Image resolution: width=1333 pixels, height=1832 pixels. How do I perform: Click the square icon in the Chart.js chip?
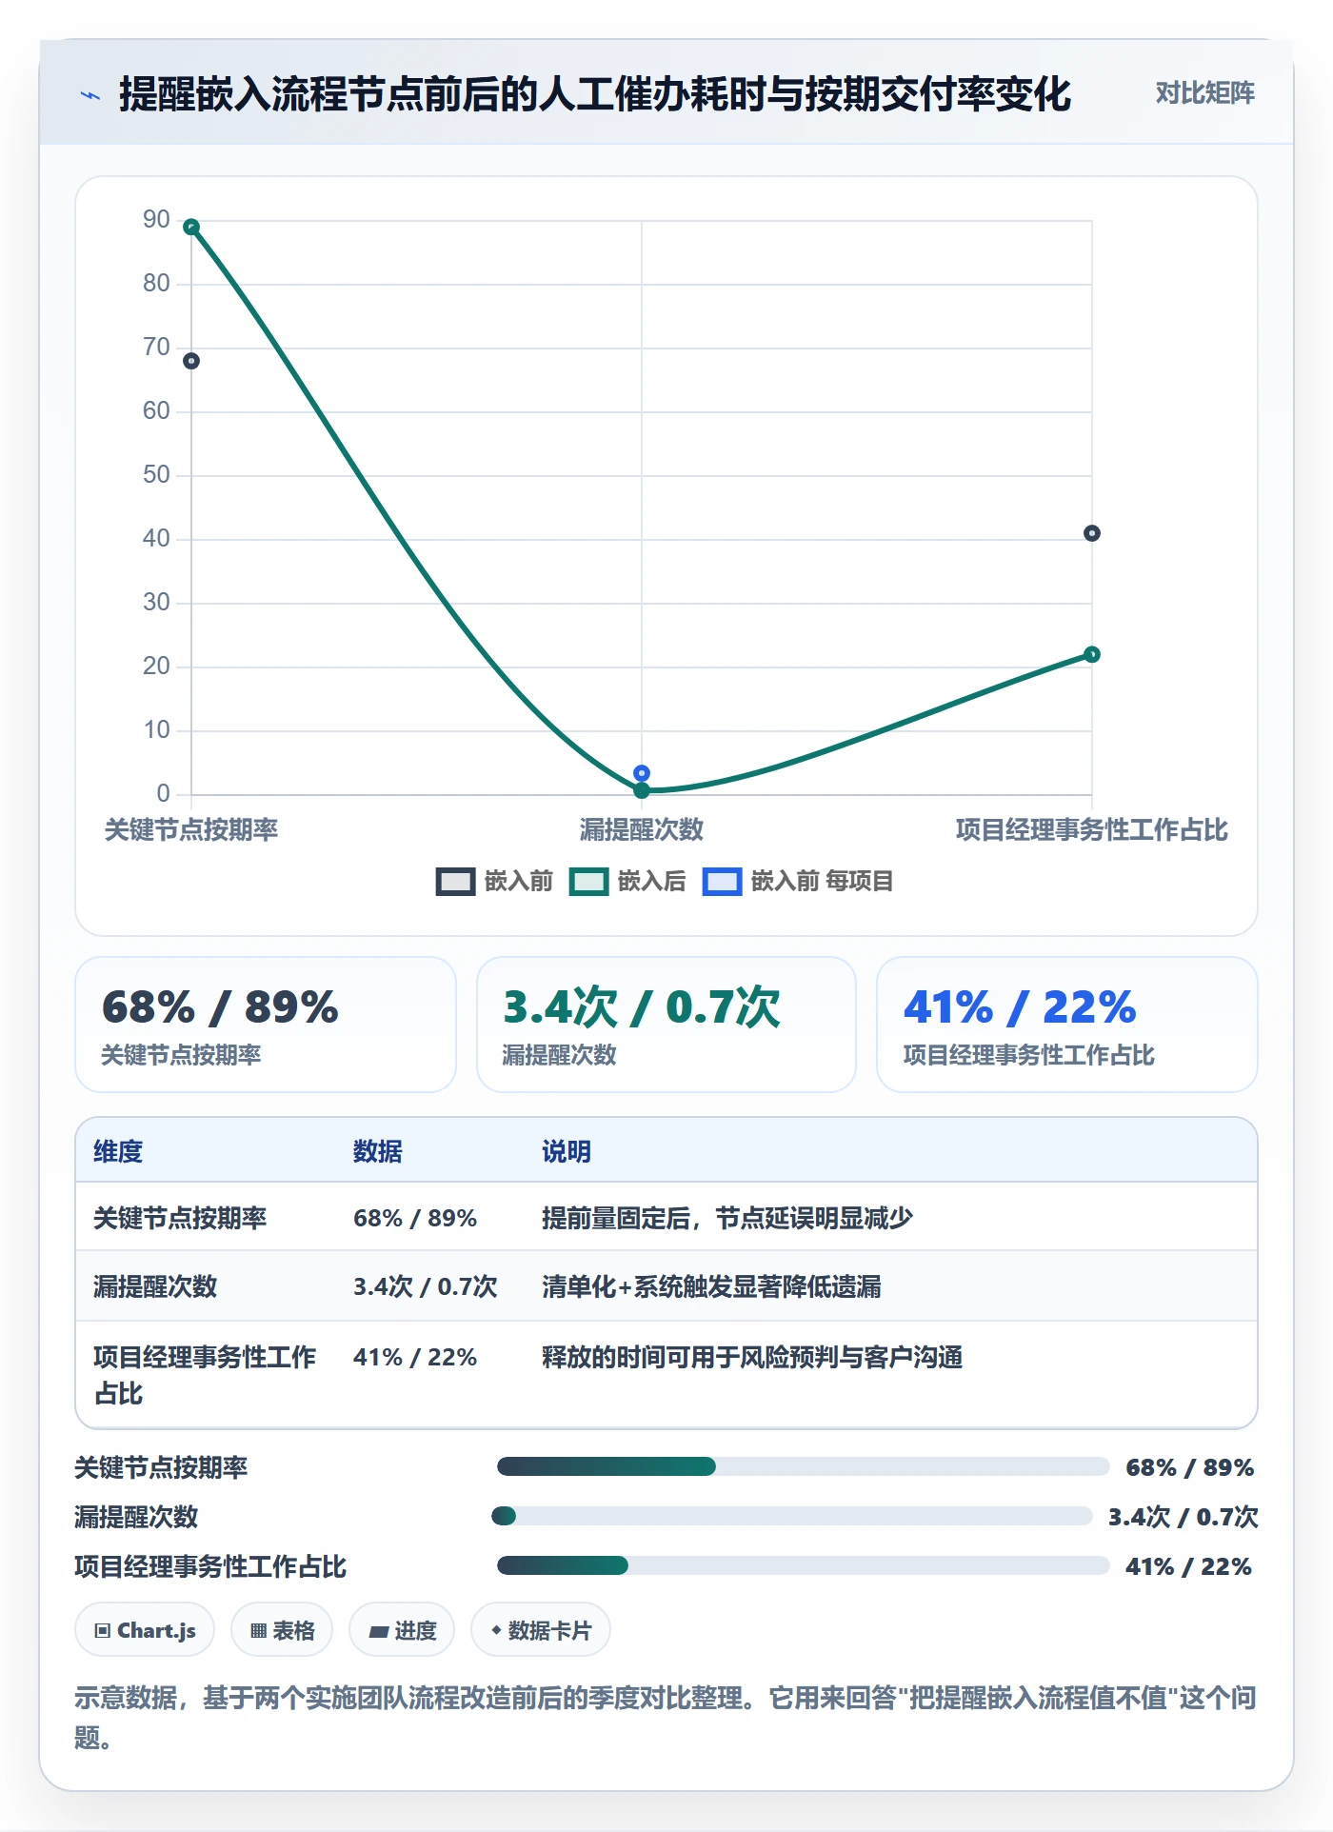(103, 1631)
